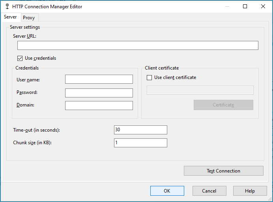Click the Chunk size KB field
273x202 pixels.
(x=140, y=143)
